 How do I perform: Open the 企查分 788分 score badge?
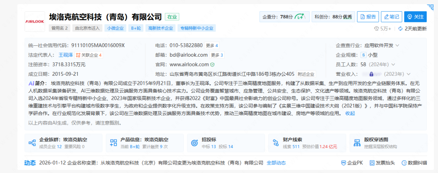(x=285, y=17)
